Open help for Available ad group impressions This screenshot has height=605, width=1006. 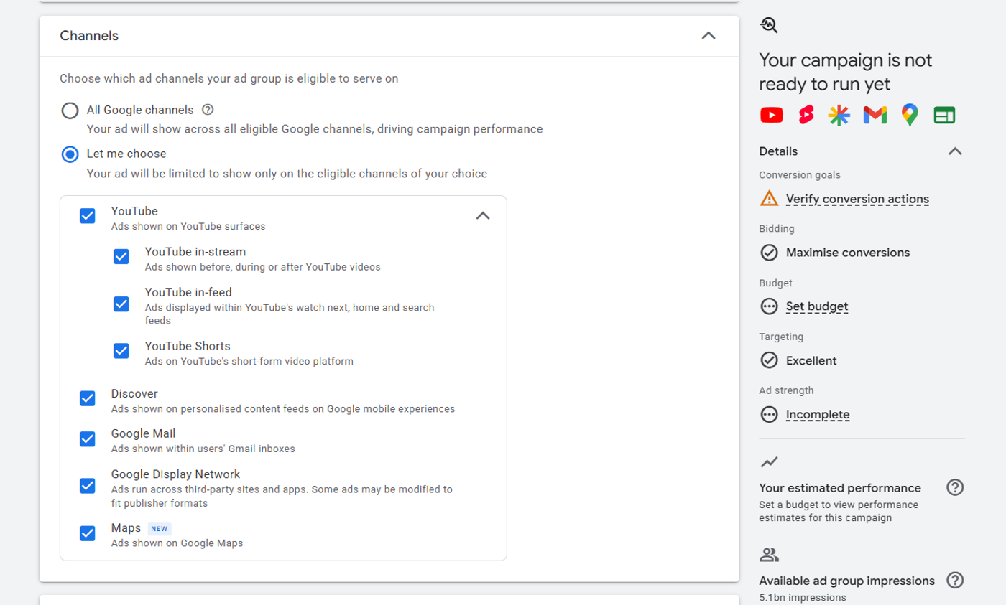point(955,580)
